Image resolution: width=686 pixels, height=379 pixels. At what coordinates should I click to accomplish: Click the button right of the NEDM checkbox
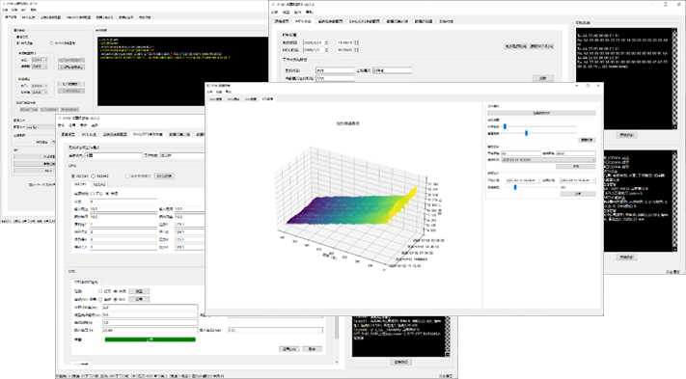(164, 176)
